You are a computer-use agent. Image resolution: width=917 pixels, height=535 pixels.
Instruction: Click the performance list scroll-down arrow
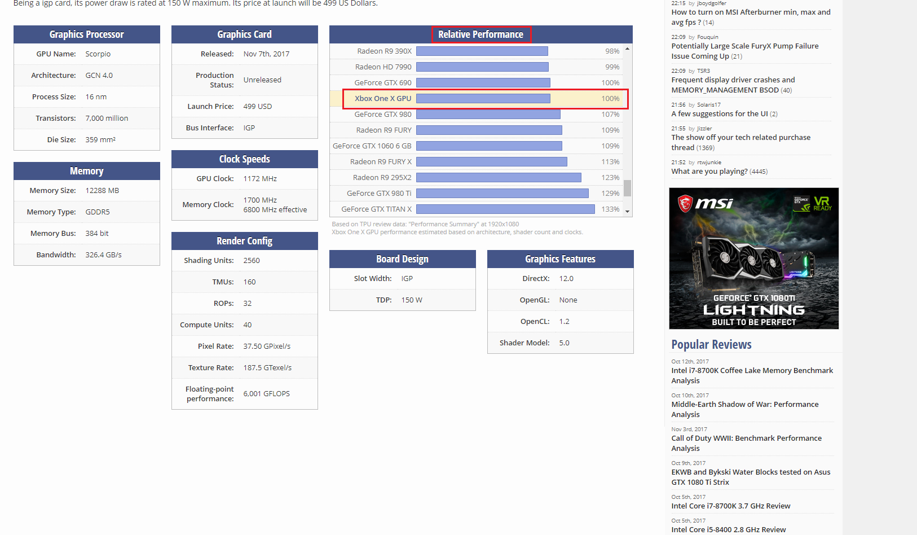[627, 212]
